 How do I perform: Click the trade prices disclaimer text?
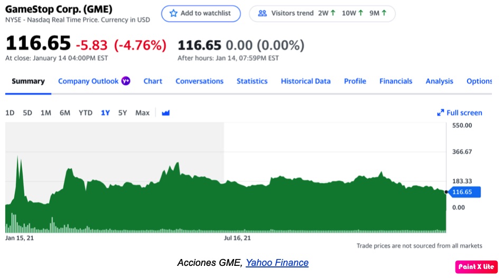tap(420, 246)
